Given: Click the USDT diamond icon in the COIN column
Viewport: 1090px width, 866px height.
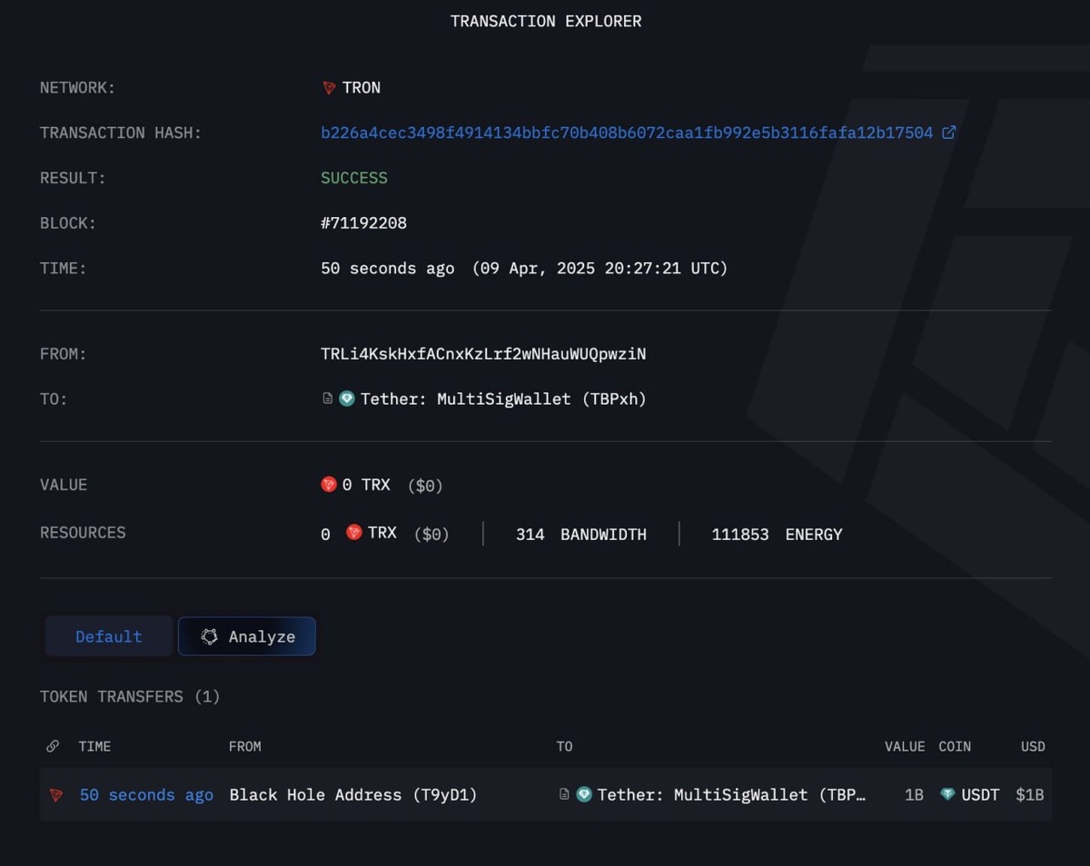Looking at the screenshot, I should tap(948, 794).
